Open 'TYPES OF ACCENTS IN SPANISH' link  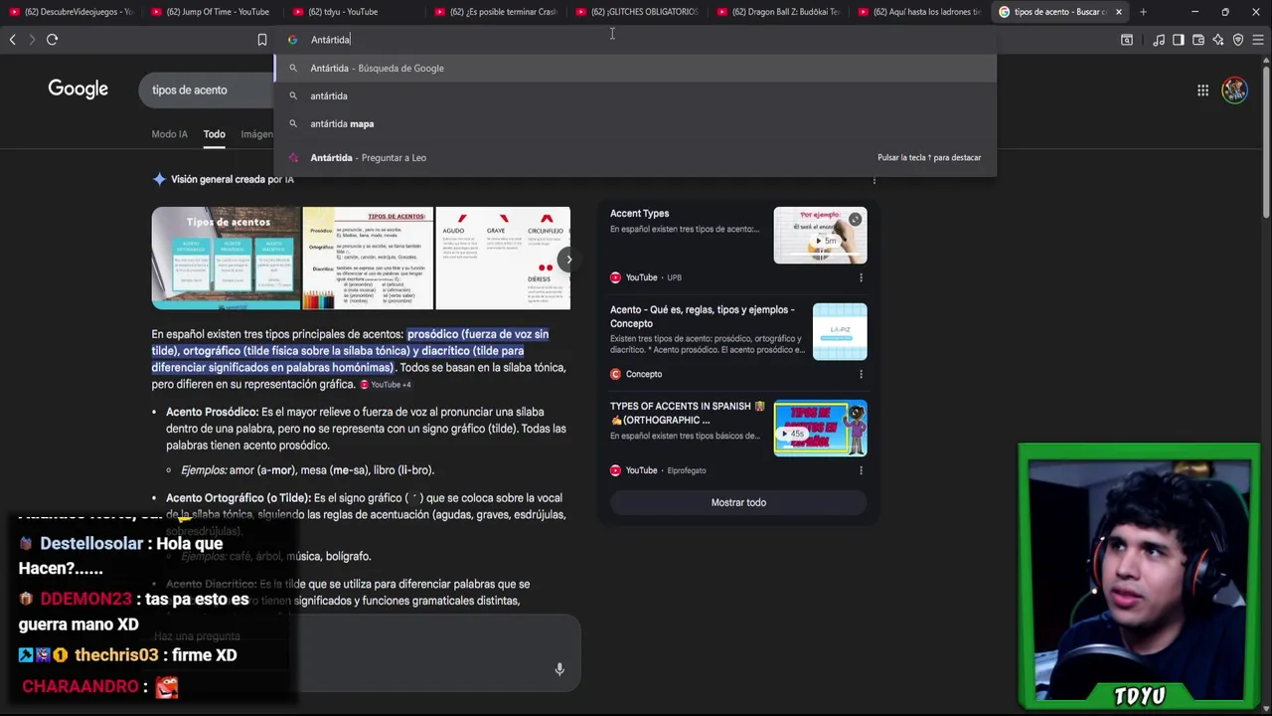[687, 413]
